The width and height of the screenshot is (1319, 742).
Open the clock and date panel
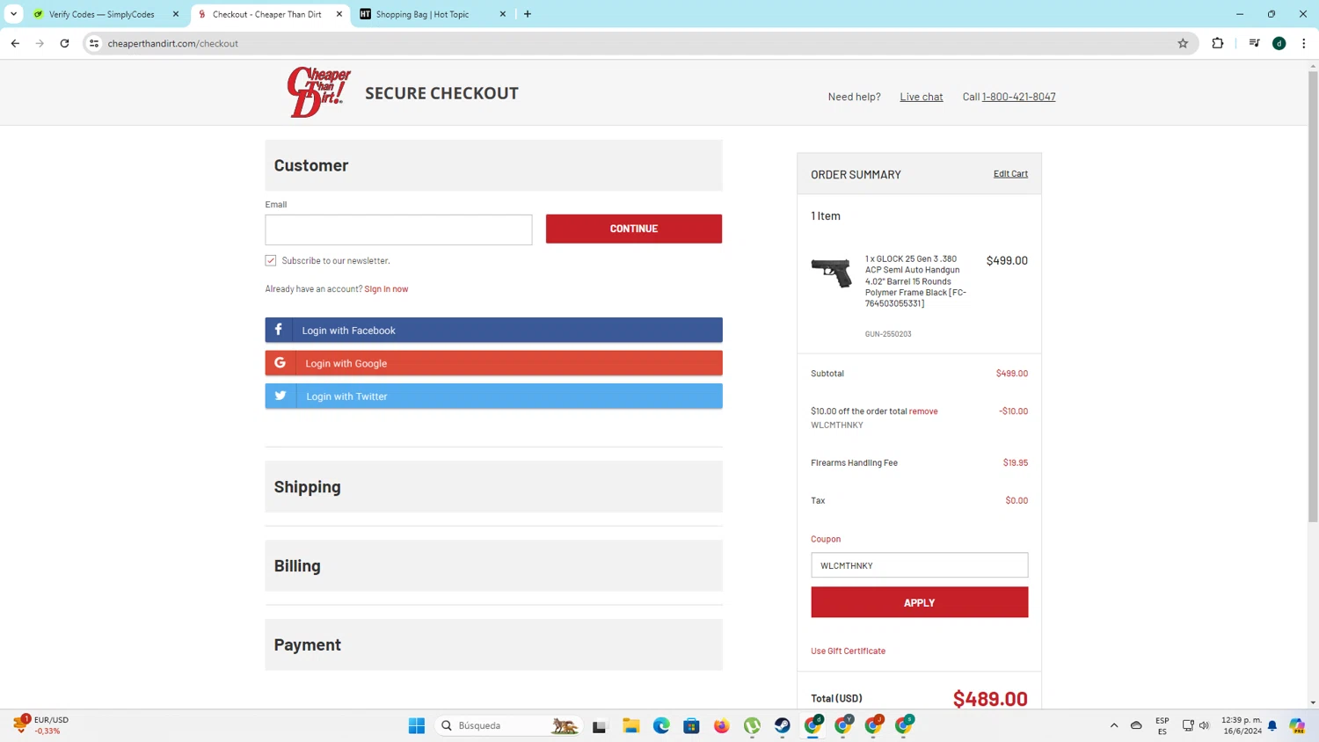pos(1242,725)
